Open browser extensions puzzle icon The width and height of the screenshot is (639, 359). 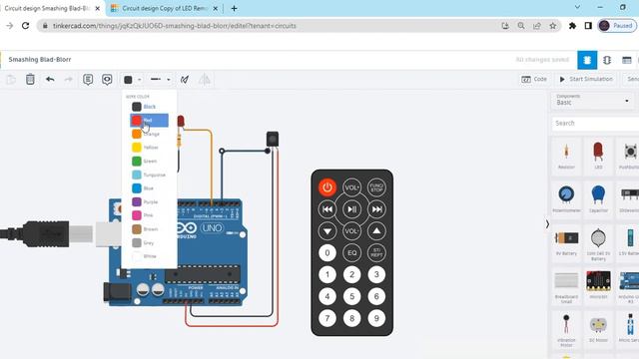coord(572,26)
